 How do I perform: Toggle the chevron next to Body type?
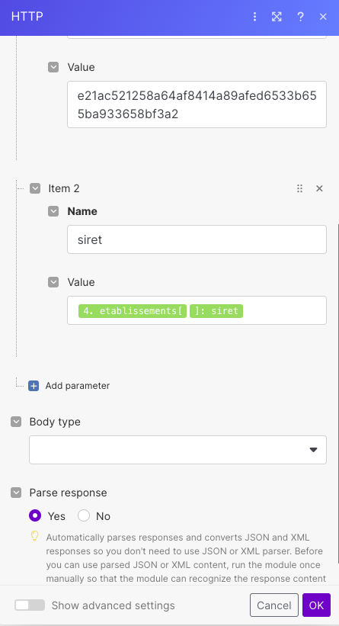(x=16, y=422)
